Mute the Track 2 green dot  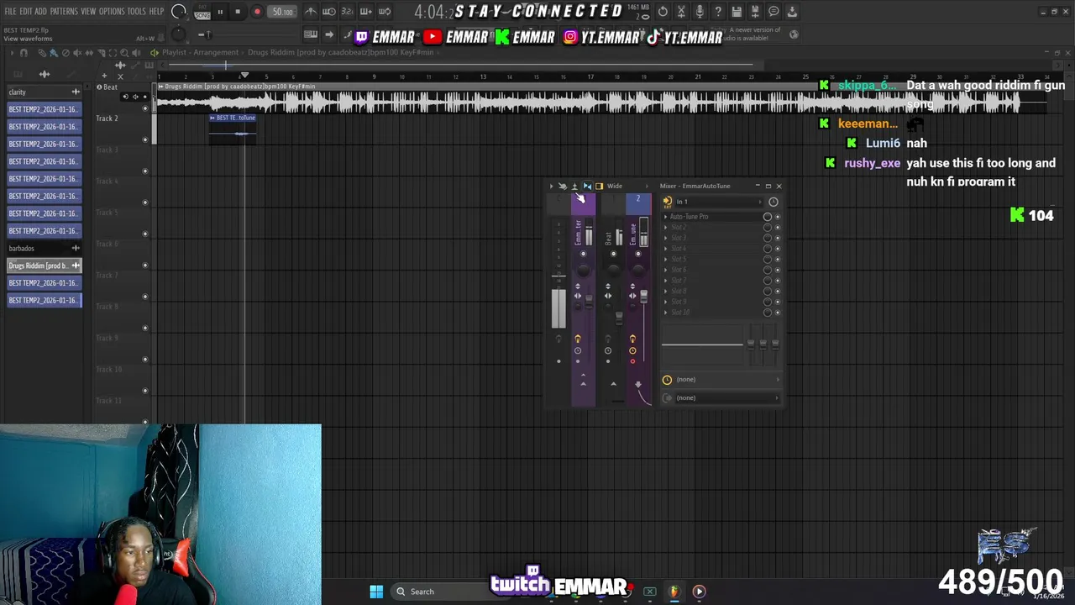point(145,139)
